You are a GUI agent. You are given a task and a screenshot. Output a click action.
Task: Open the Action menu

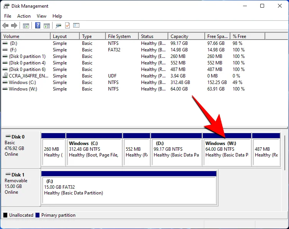point(24,16)
